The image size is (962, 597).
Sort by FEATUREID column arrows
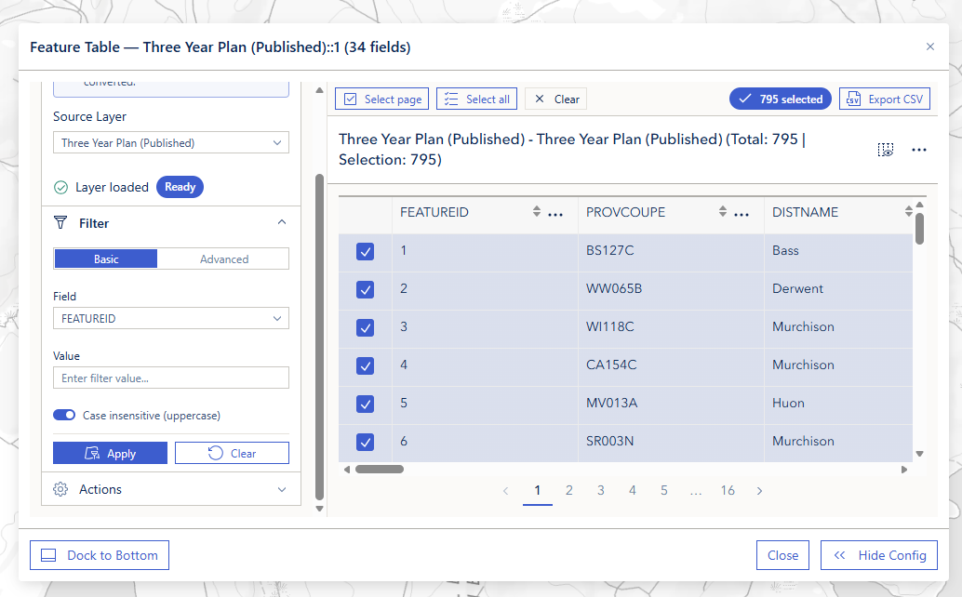(536, 211)
